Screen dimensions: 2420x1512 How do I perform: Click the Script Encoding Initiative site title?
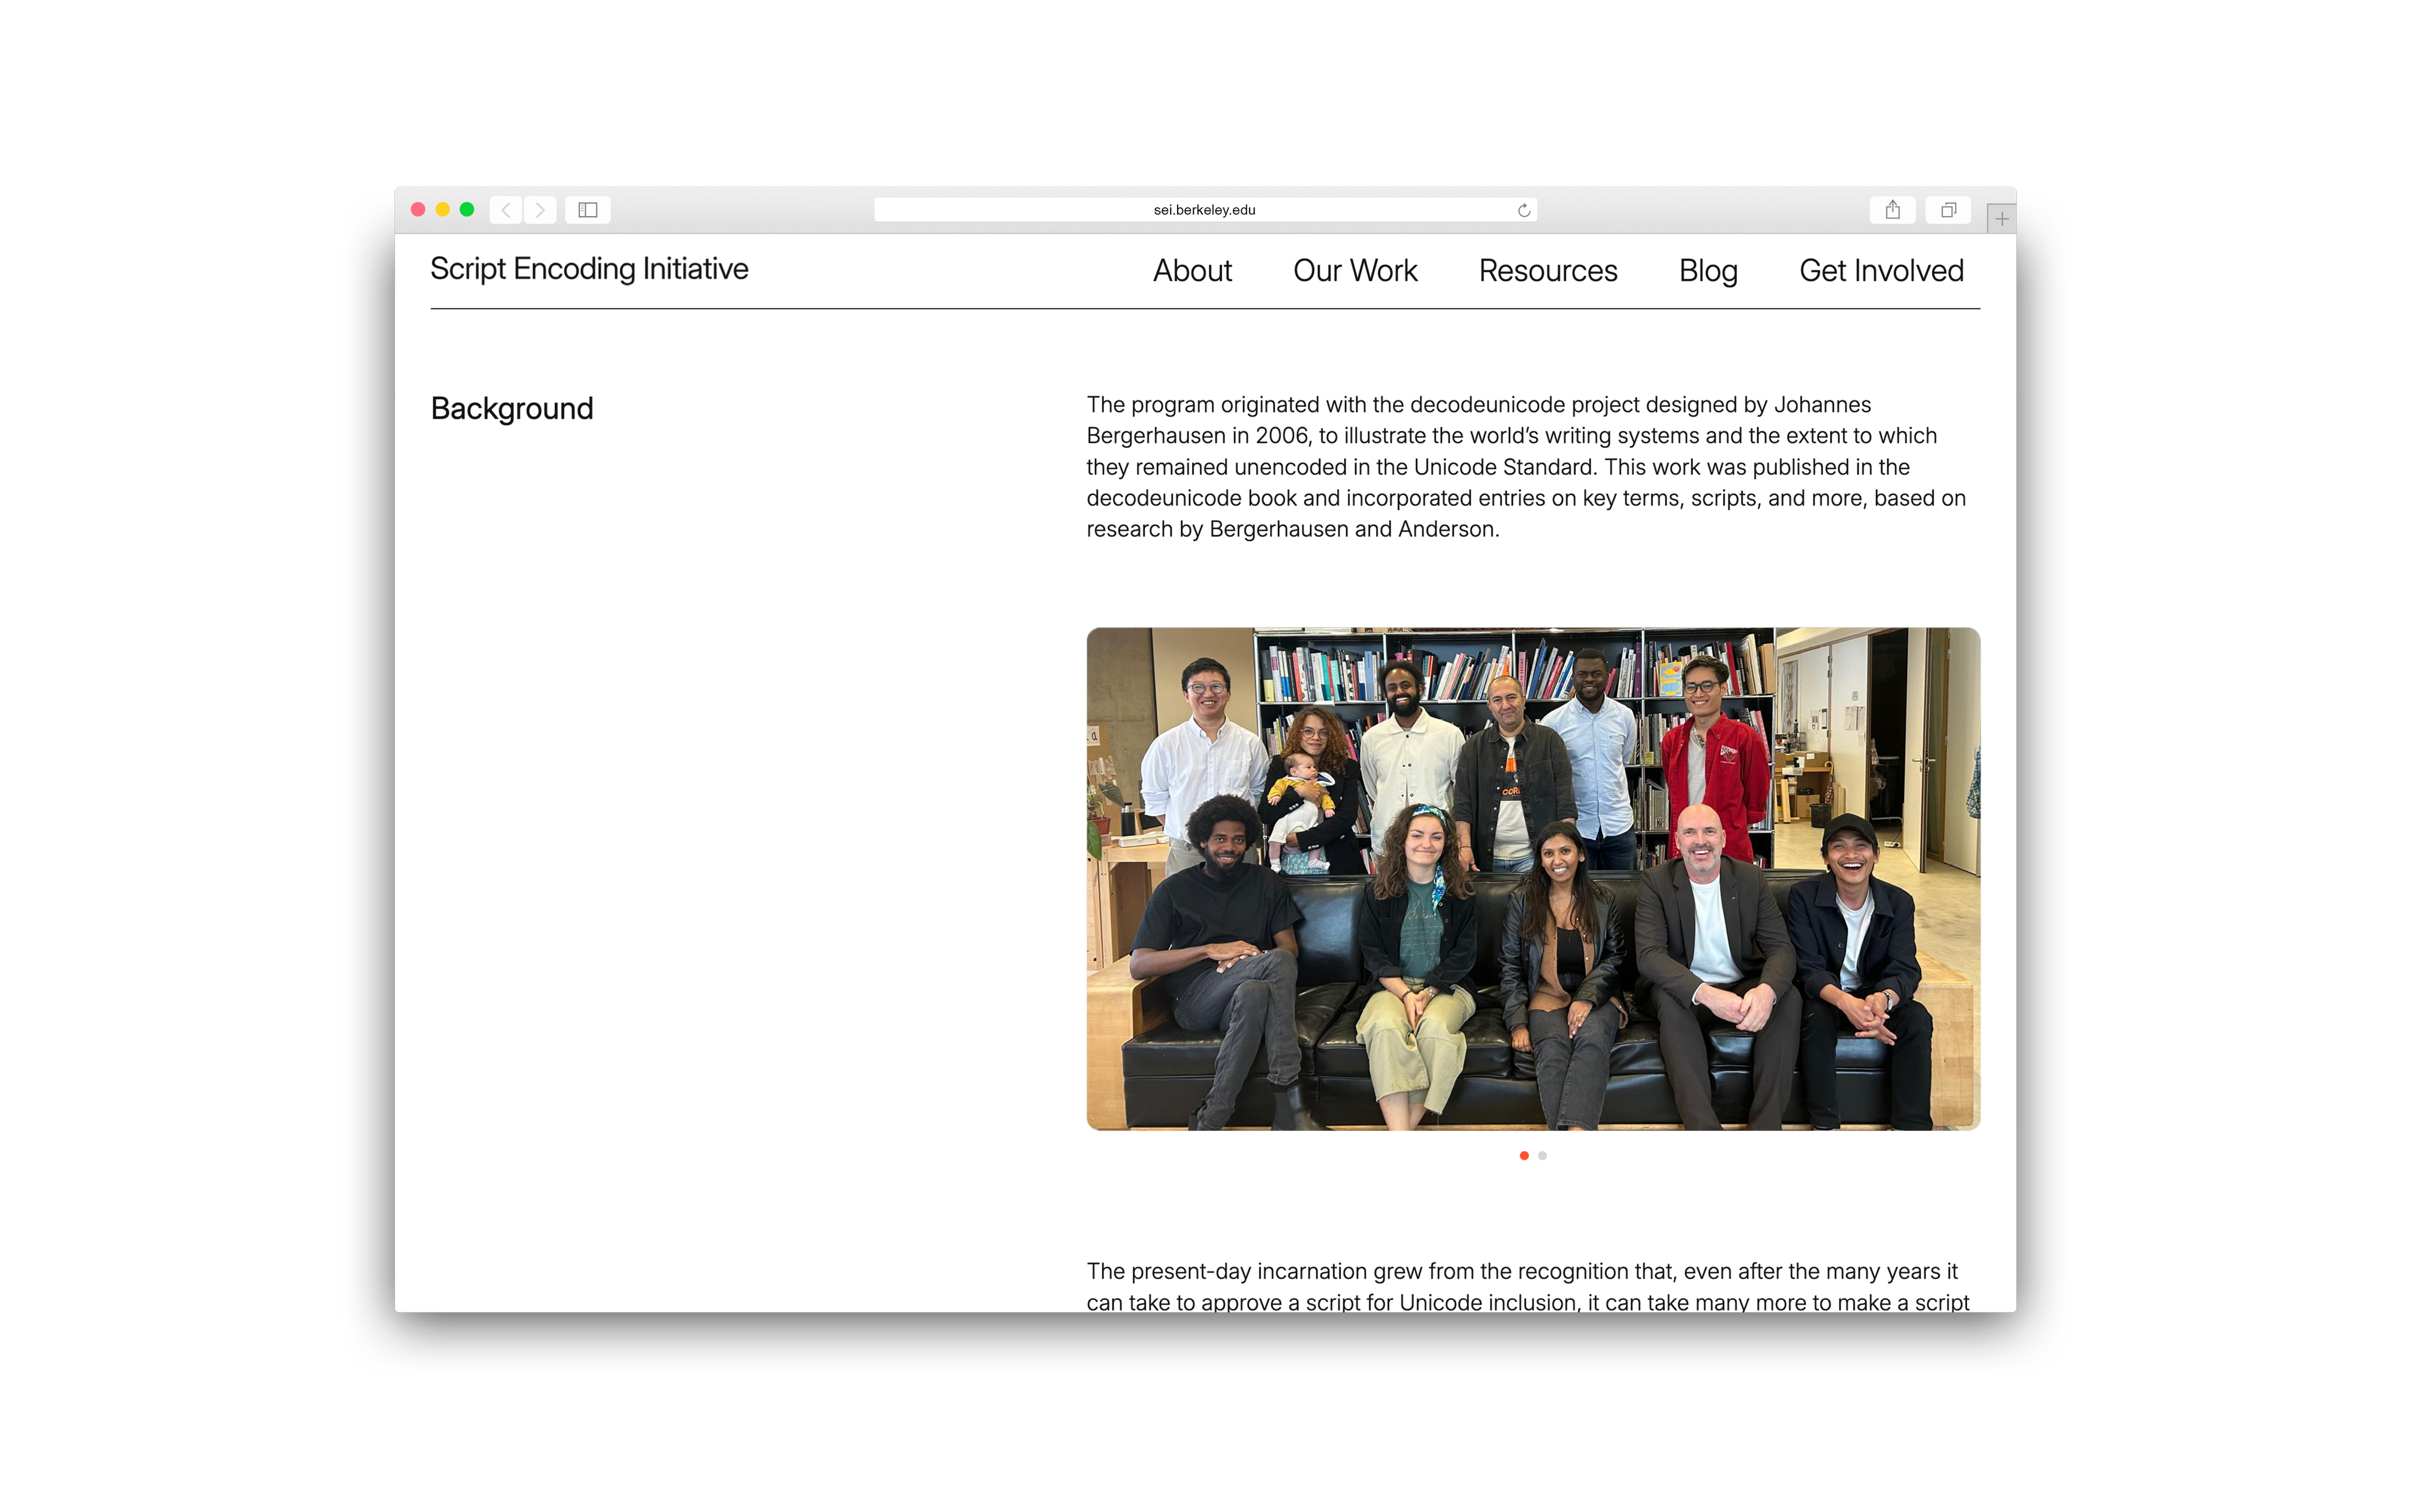pyautogui.click(x=589, y=269)
